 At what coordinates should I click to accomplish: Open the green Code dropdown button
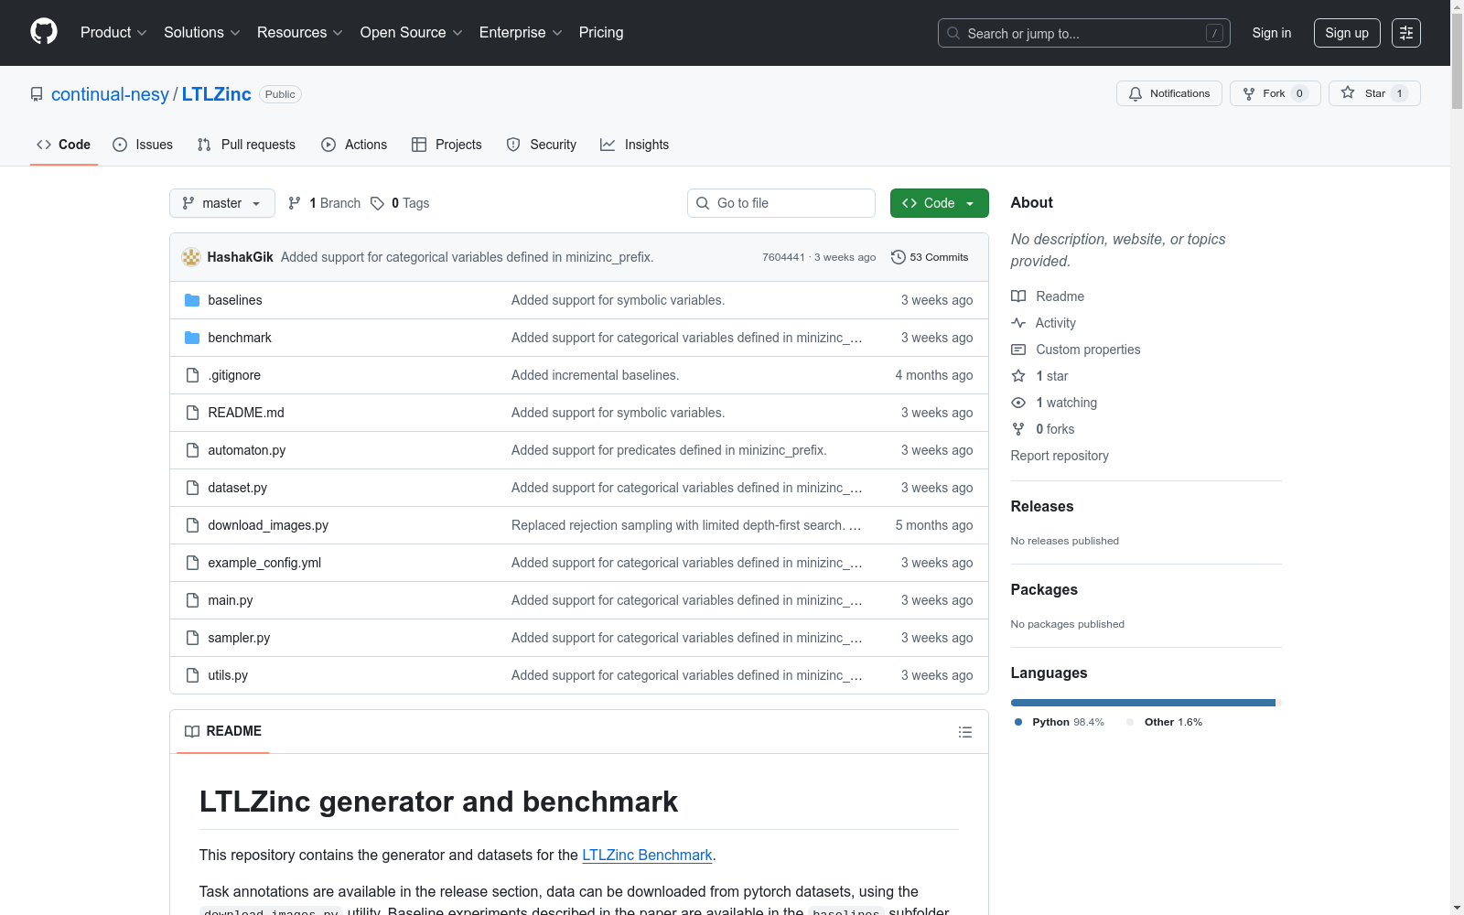pyautogui.click(x=939, y=203)
